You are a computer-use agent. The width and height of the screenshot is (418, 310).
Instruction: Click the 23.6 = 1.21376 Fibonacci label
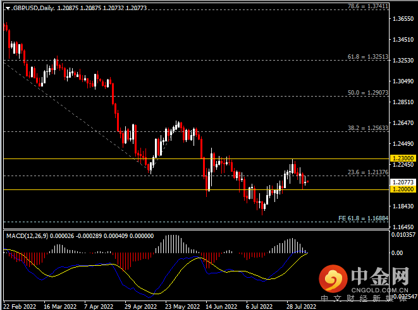click(x=368, y=172)
